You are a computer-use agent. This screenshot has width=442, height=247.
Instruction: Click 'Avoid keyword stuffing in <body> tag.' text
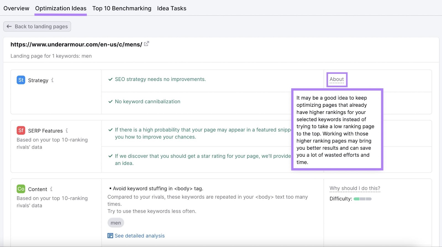click(x=158, y=189)
